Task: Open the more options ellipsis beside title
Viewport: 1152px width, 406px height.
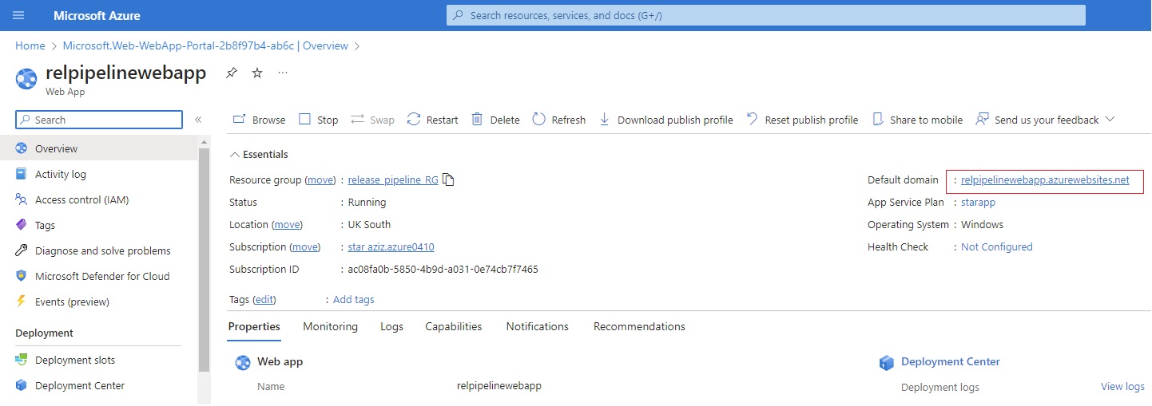Action: click(x=283, y=73)
